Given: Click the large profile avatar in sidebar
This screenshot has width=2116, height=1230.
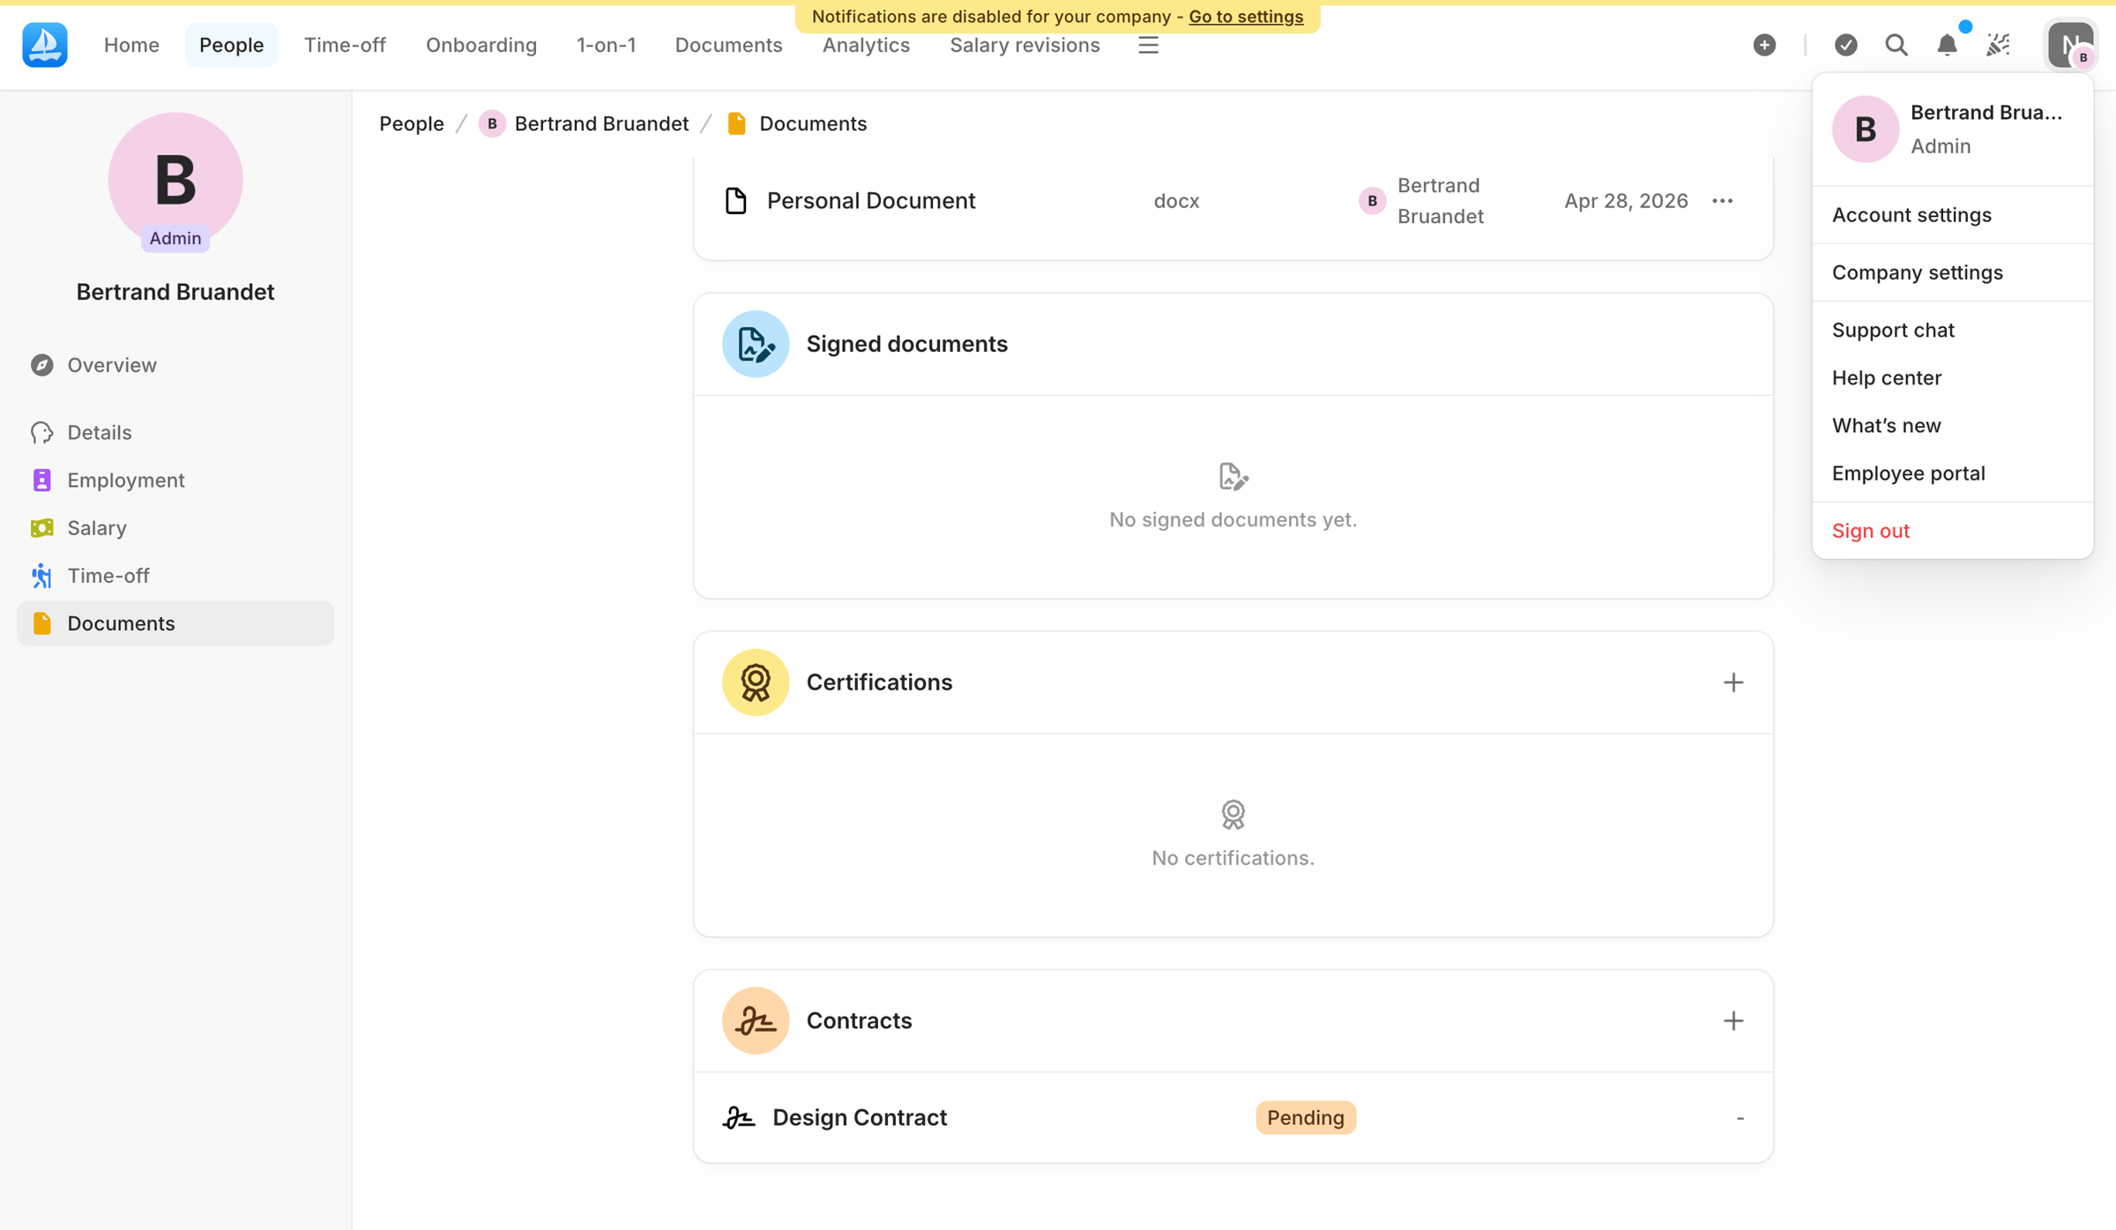Looking at the screenshot, I should click(x=175, y=180).
